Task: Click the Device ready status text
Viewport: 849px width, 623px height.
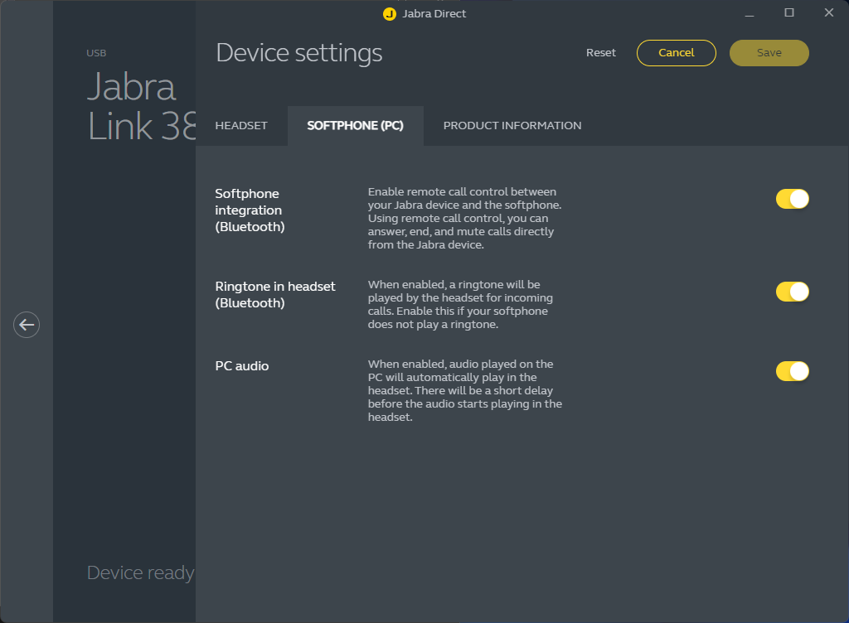Action: coord(141,572)
